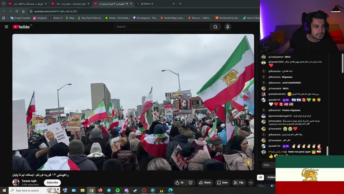Reload the page in Chrome
Image resolution: width=344 pixels, height=194 pixels.
tap(17, 11)
